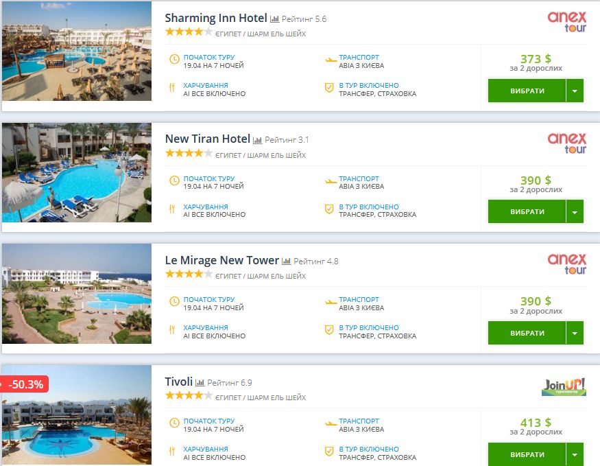This screenshot has width=600, height=466.
Task: Click the rating chart icon next to Tivoli
Action: point(200,382)
